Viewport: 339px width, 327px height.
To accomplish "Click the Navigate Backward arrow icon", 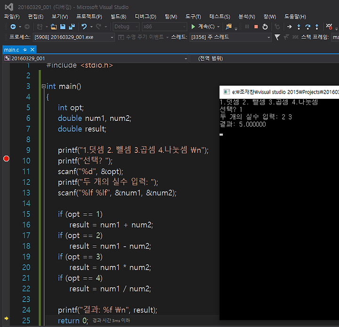I will (x=13, y=26).
